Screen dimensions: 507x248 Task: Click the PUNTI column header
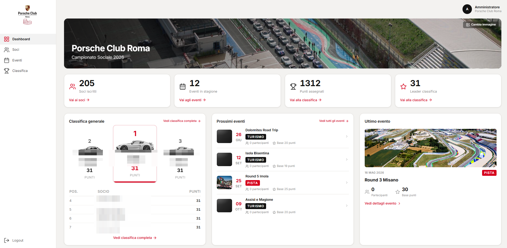195,192
